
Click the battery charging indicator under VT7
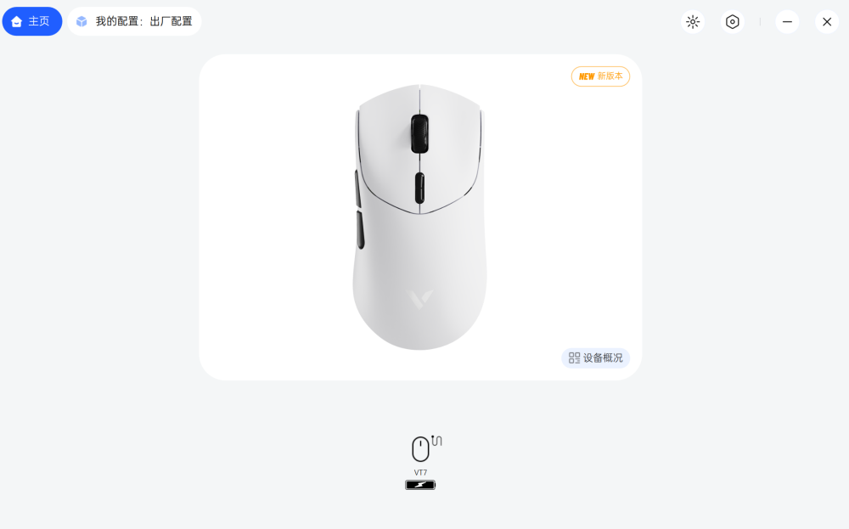pos(420,485)
